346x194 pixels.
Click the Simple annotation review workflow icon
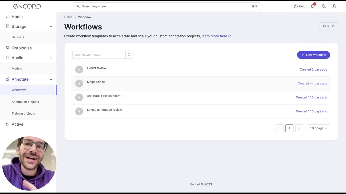[x=79, y=111]
